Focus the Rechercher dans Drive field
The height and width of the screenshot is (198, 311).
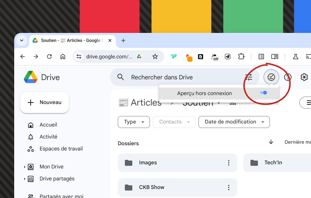pos(184,77)
